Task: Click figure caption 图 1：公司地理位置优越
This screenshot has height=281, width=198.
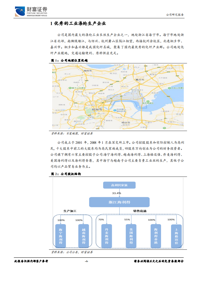Action: pyautogui.click(x=69, y=61)
